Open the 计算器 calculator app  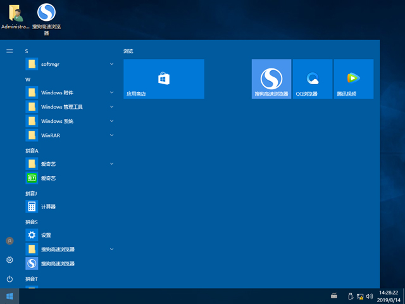click(70, 206)
